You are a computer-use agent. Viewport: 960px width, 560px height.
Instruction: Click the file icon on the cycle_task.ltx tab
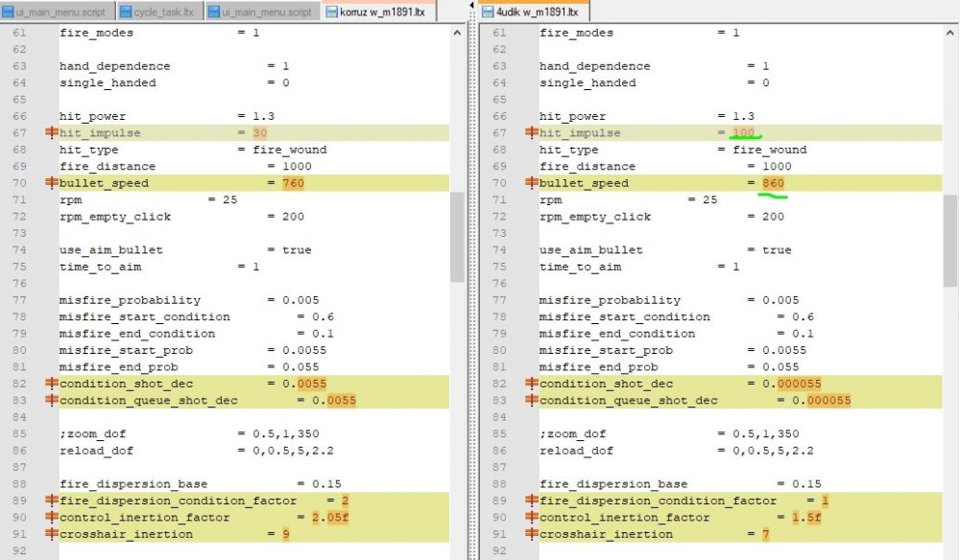click(128, 12)
